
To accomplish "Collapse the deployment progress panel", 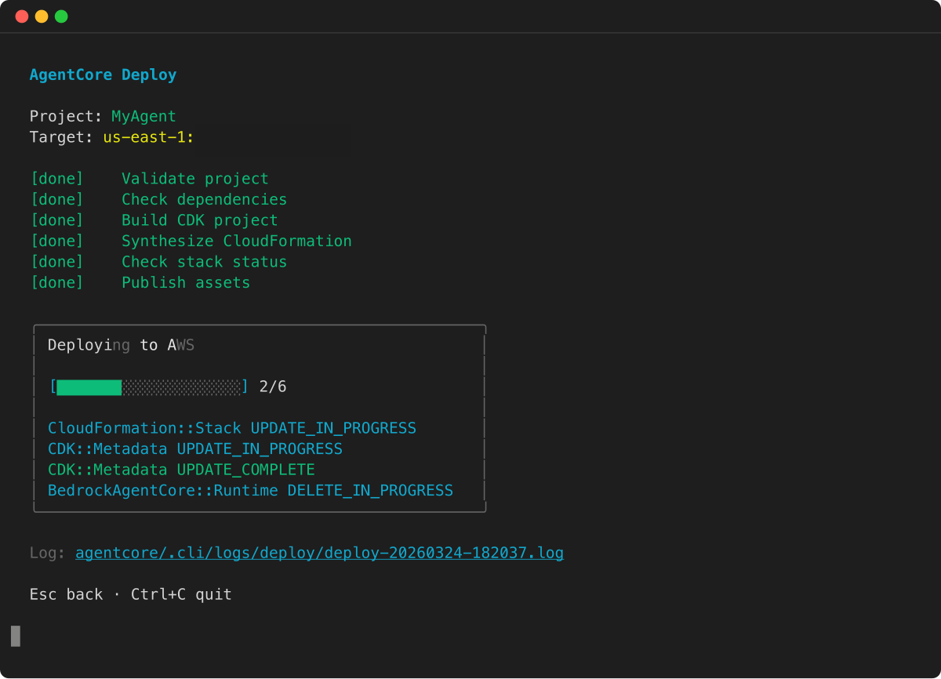I will 119,344.
